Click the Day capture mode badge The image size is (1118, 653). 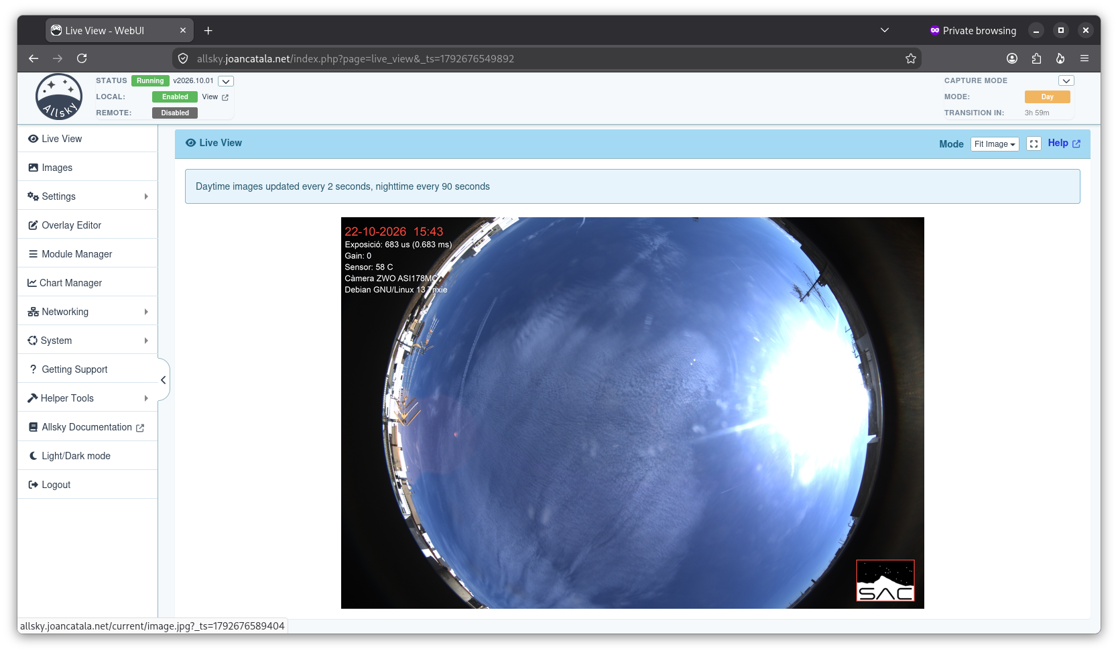(1047, 97)
